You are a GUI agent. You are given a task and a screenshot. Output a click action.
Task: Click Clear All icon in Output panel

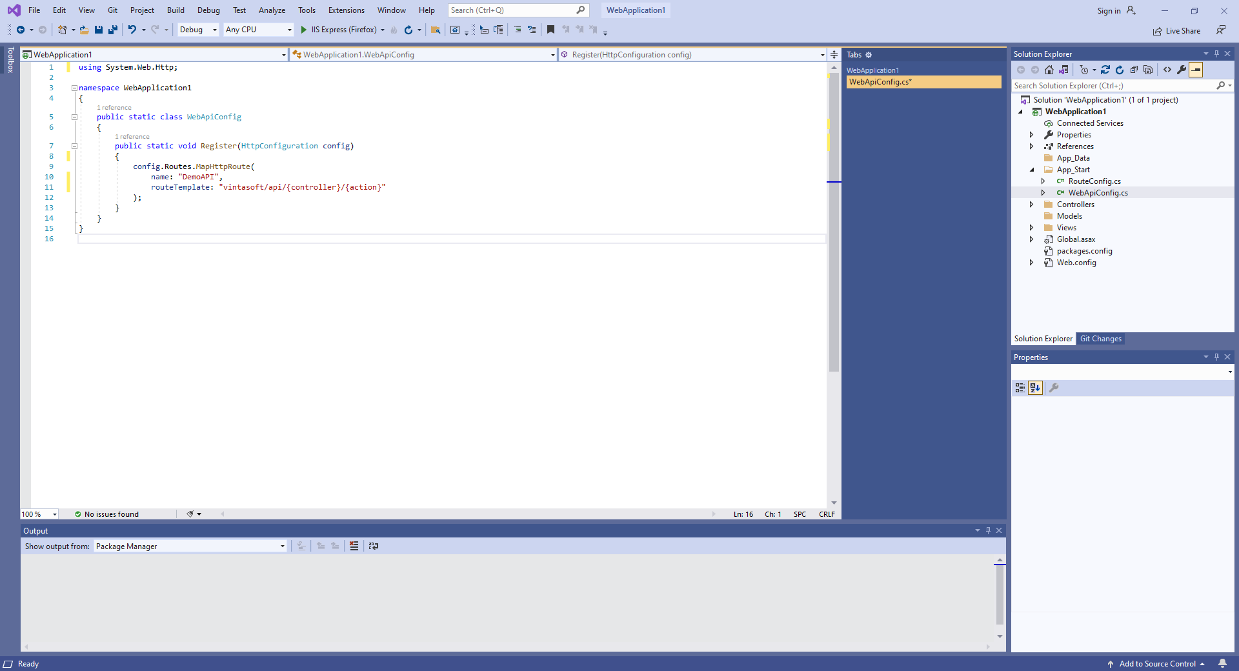pos(354,546)
